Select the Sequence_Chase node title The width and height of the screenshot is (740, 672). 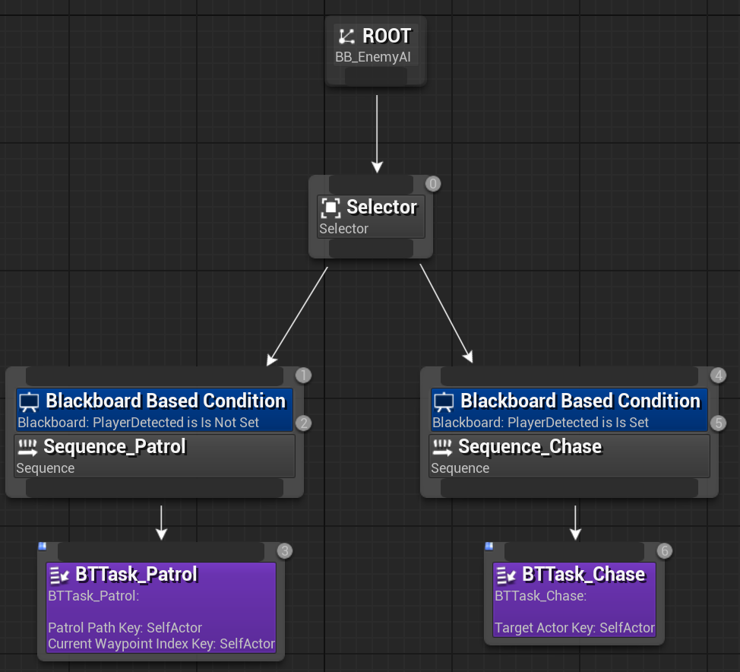pyautogui.click(x=530, y=447)
